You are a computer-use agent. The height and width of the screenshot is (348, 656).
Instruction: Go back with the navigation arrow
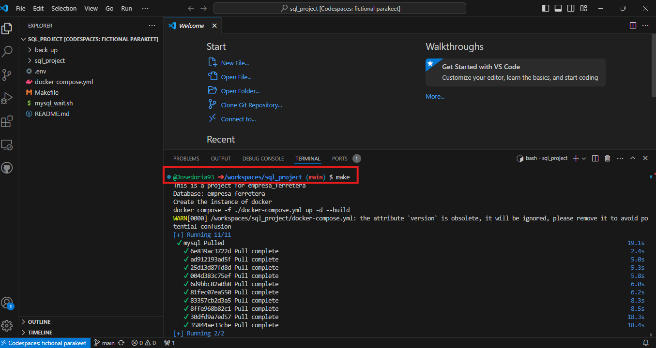pos(191,8)
